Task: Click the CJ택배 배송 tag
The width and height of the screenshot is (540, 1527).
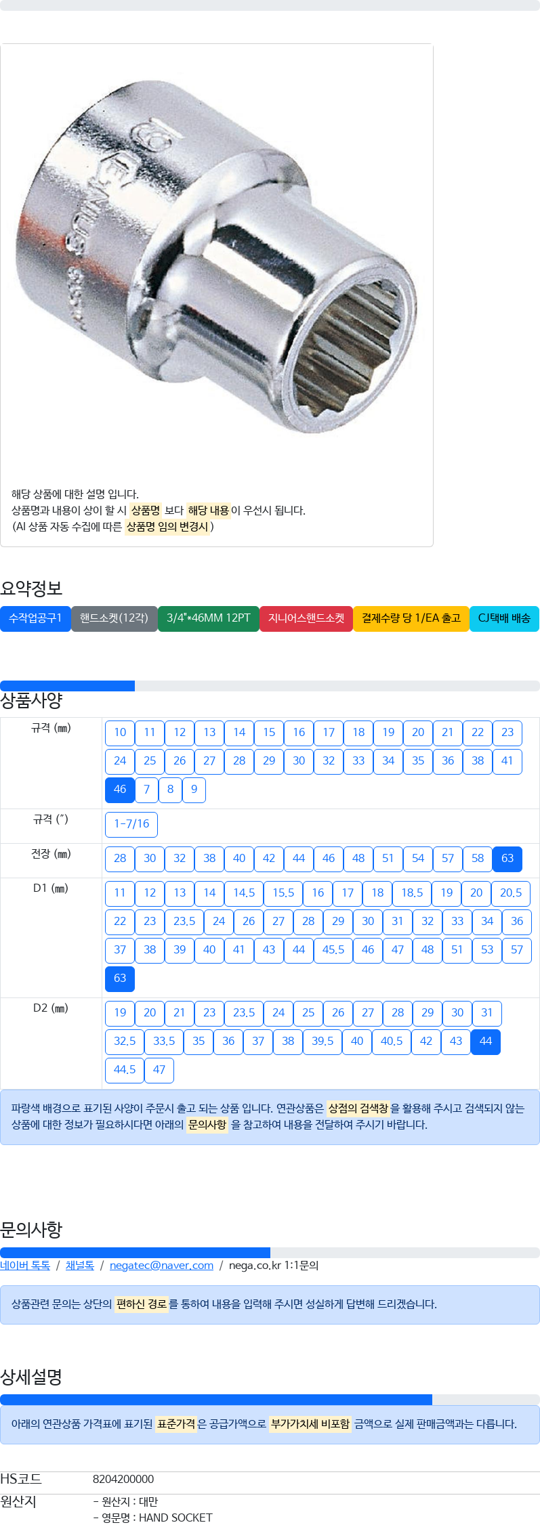Action: pyautogui.click(x=504, y=618)
